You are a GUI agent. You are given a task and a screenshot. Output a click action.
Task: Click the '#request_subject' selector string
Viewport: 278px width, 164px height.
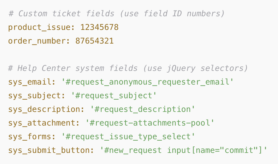point(114,96)
